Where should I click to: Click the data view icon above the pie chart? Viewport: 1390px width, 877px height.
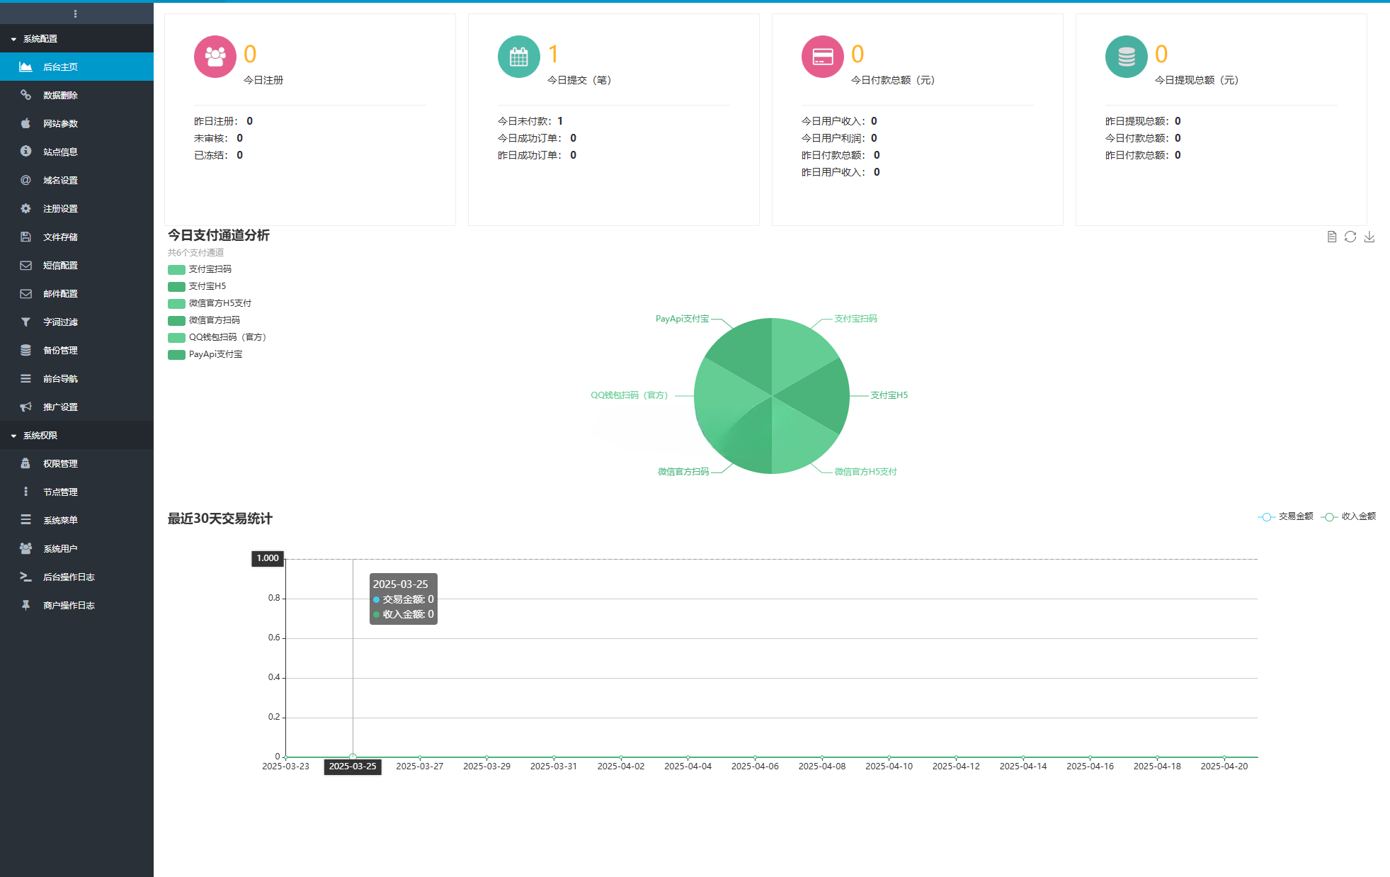tap(1331, 237)
